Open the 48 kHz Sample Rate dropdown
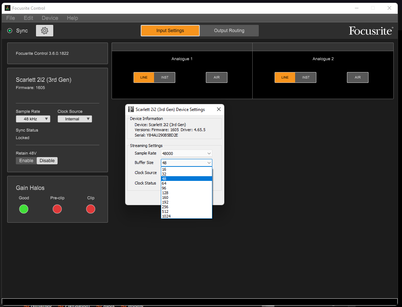 tap(33, 119)
